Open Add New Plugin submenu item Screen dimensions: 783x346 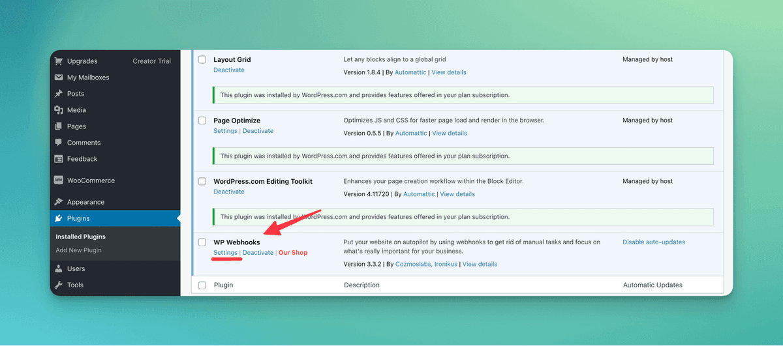click(78, 250)
